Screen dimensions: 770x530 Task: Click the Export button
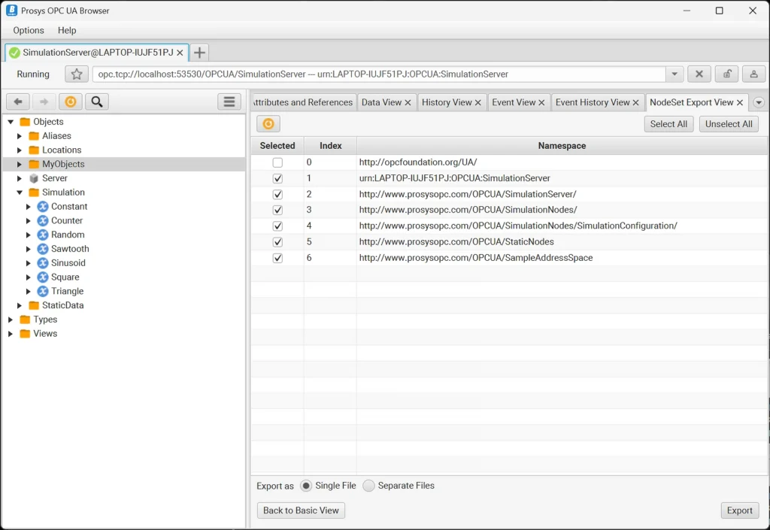coord(739,510)
